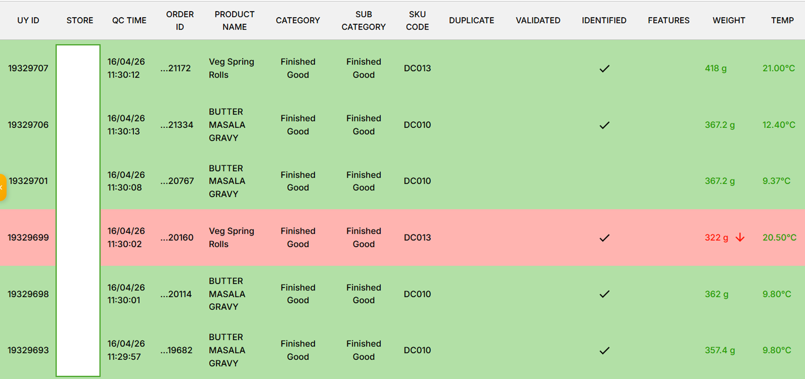
Task: Sort by the QC TIME column header
Action: [x=129, y=20]
